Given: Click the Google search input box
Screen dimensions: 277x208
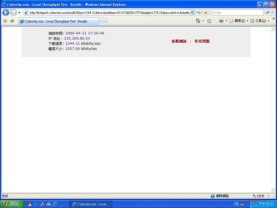Looking at the screenshot, I should click(x=237, y=12).
